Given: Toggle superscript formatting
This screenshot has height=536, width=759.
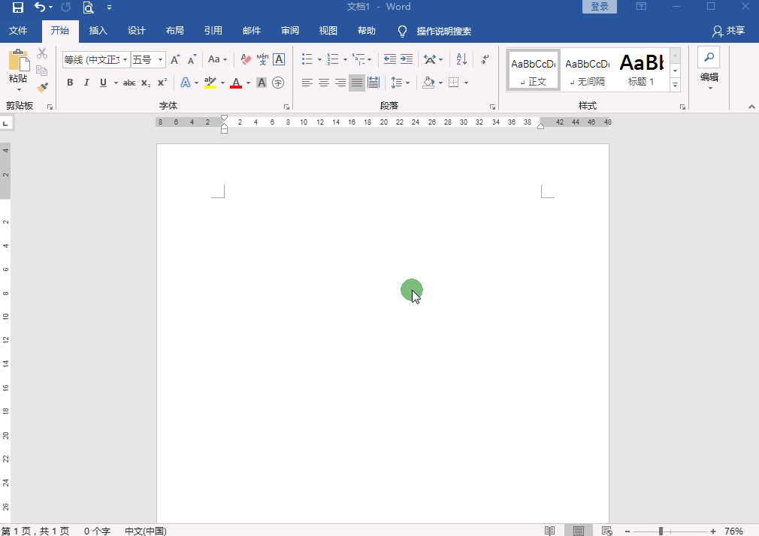Looking at the screenshot, I should tap(162, 83).
